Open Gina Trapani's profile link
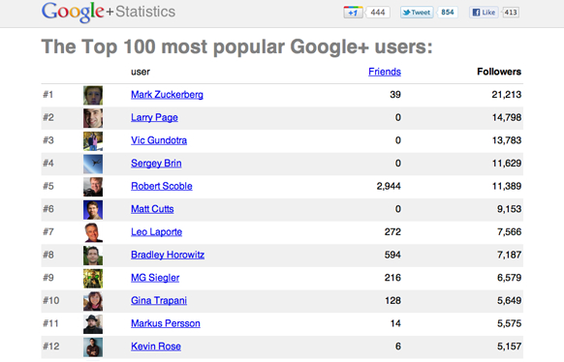Viewport: 564px width, 362px height. pyautogui.click(x=159, y=301)
